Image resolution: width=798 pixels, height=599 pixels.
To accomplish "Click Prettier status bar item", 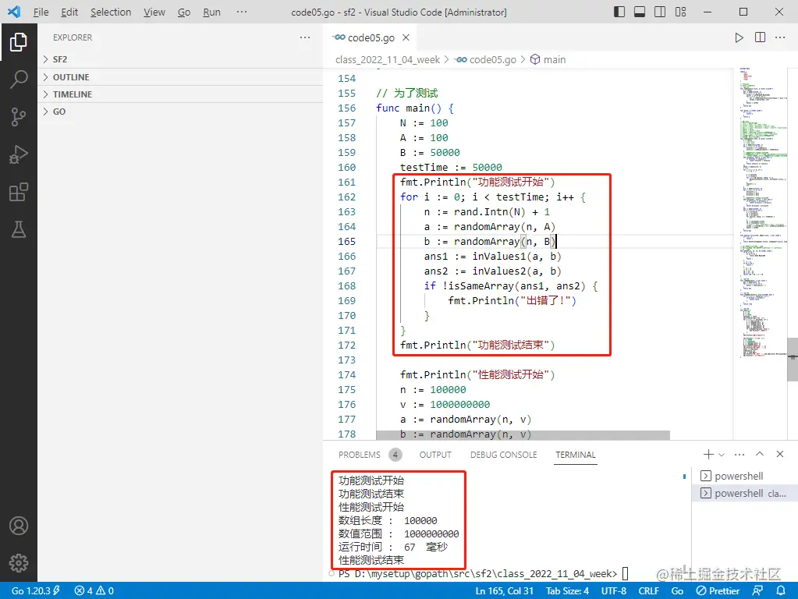I will tap(718, 591).
